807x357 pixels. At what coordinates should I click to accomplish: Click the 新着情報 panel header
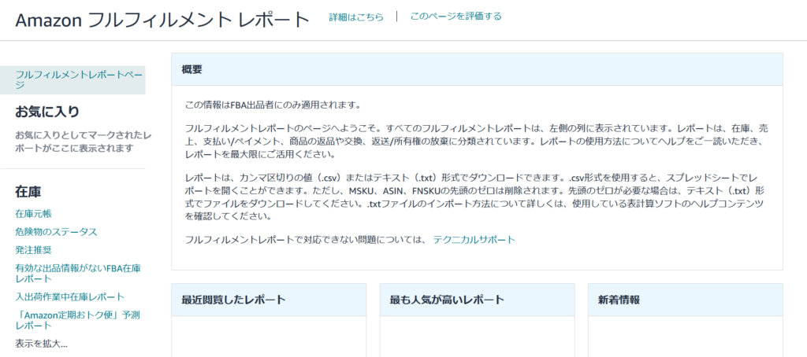686,300
